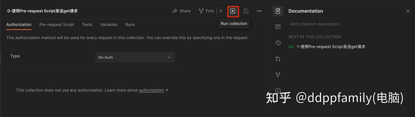
Task: Open the Documentation icon in right sidebar
Action: pyautogui.click(x=278, y=11)
